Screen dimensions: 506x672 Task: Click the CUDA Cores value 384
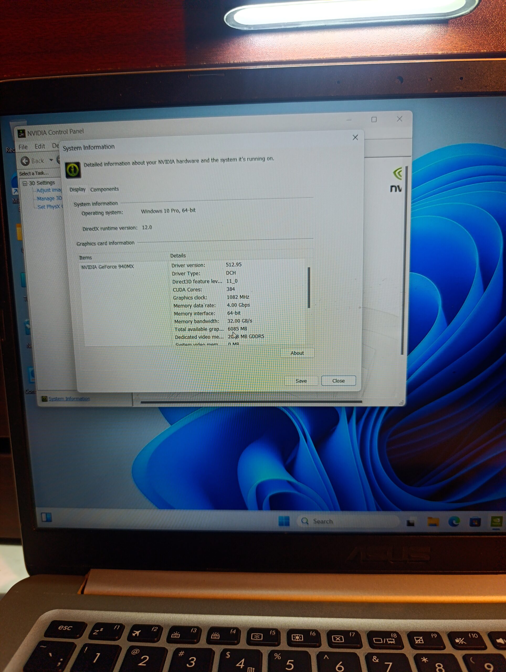coord(230,289)
